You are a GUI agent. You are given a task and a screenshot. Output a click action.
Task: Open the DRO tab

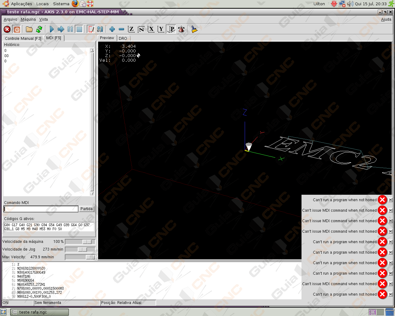pyautogui.click(x=123, y=39)
